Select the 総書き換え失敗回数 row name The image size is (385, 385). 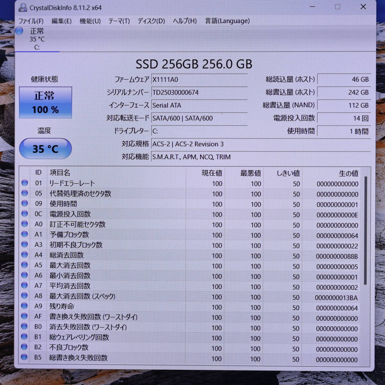(78, 358)
